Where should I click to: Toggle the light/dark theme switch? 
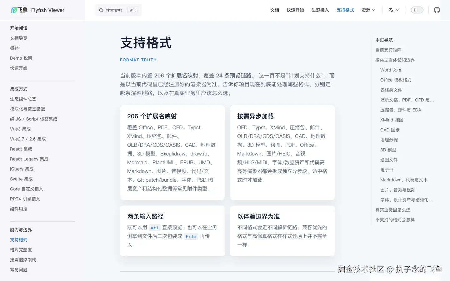(x=417, y=10)
